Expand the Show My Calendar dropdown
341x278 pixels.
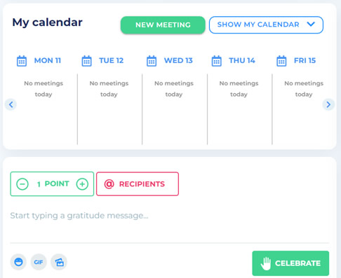pyautogui.click(x=266, y=25)
